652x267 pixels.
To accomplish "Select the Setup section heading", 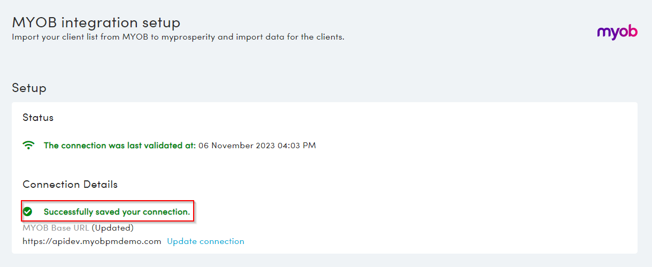I will tap(29, 88).
